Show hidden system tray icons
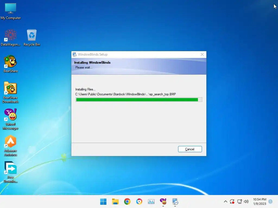This screenshot has width=278, height=208. [x=226, y=201]
